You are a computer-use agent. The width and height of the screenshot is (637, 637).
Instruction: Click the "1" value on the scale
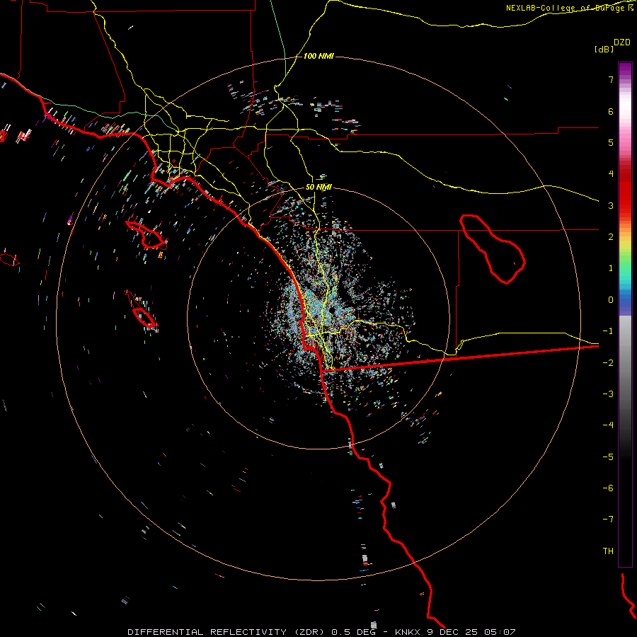click(x=611, y=268)
